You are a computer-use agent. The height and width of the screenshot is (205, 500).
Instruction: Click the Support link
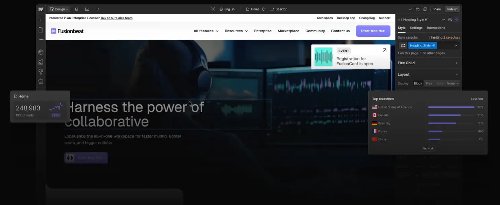(385, 18)
